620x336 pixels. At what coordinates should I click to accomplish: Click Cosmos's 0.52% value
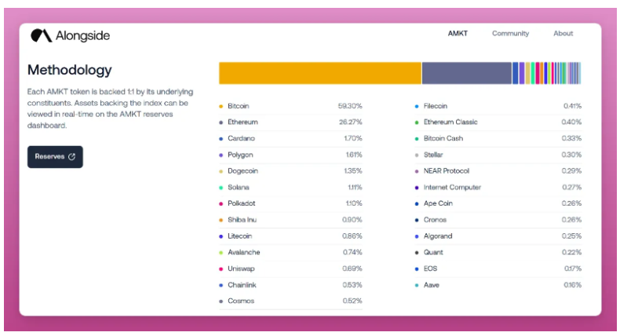(352, 301)
